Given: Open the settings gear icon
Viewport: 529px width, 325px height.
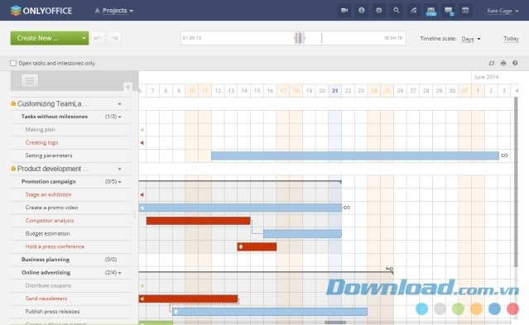Looking at the screenshot, I should point(379,11).
